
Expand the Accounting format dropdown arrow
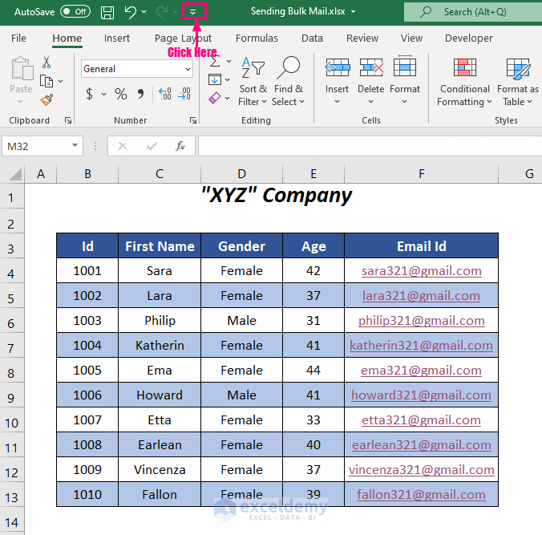(103, 94)
